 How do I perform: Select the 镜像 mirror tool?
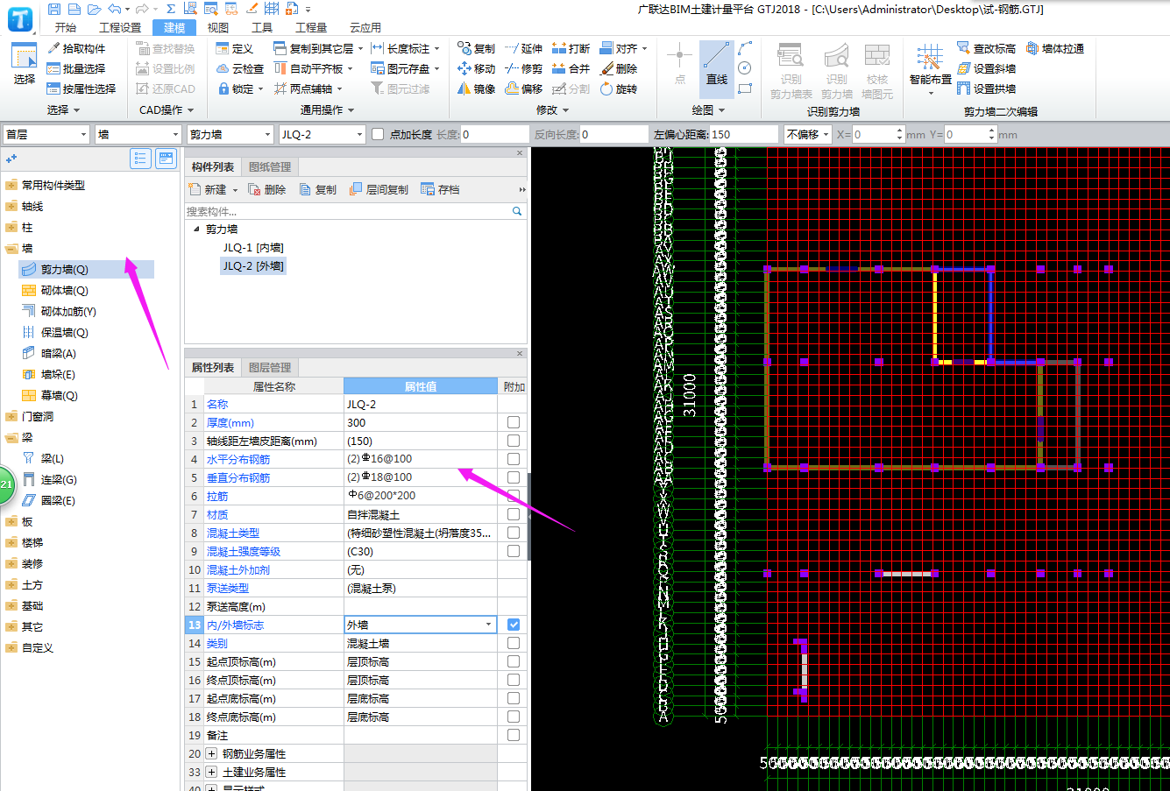click(476, 88)
